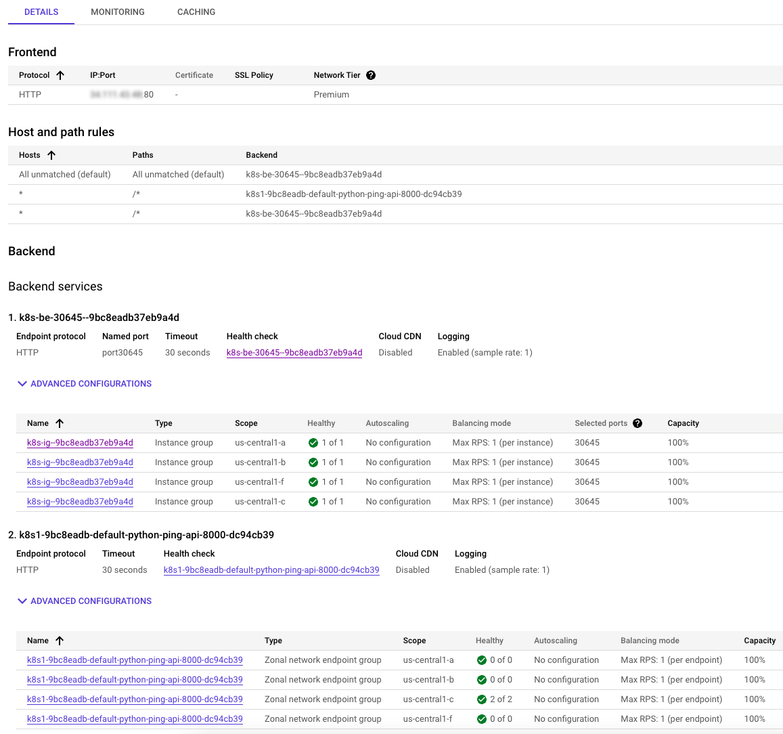Screen dimensions: 783x734
Task: Select the Details tab
Action: (x=41, y=12)
